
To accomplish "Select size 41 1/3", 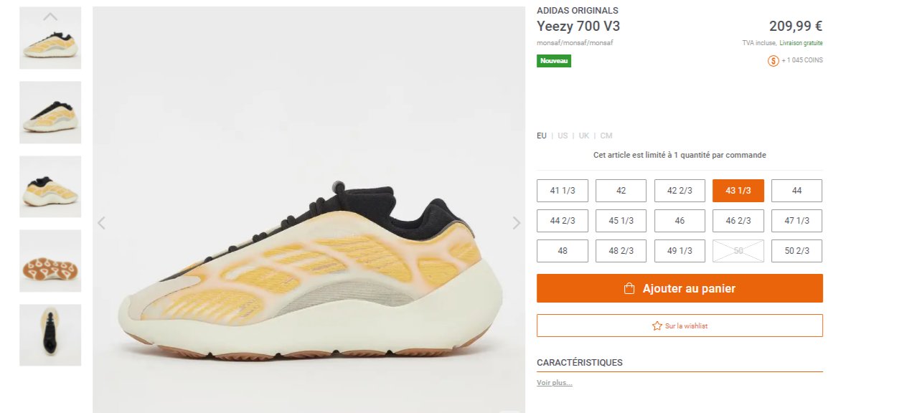I will click(x=563, y=191).
